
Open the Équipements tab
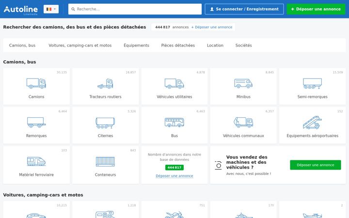[136, 46]
